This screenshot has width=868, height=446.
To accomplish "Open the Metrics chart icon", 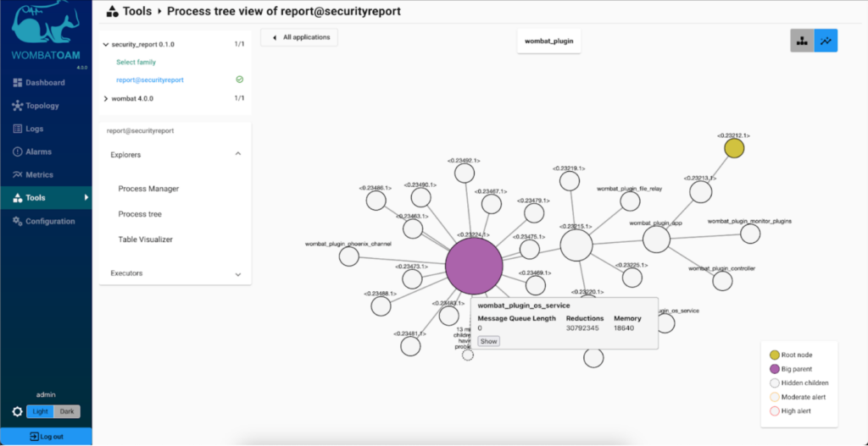I will coord(17,174).
